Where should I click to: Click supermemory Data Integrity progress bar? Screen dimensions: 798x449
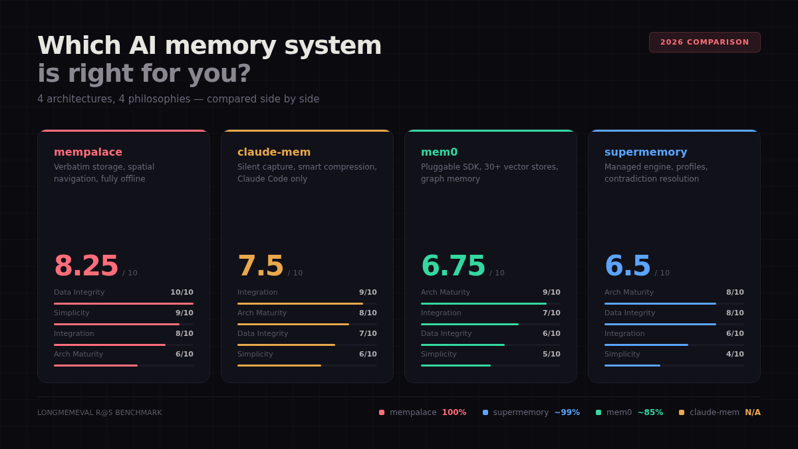674,324
